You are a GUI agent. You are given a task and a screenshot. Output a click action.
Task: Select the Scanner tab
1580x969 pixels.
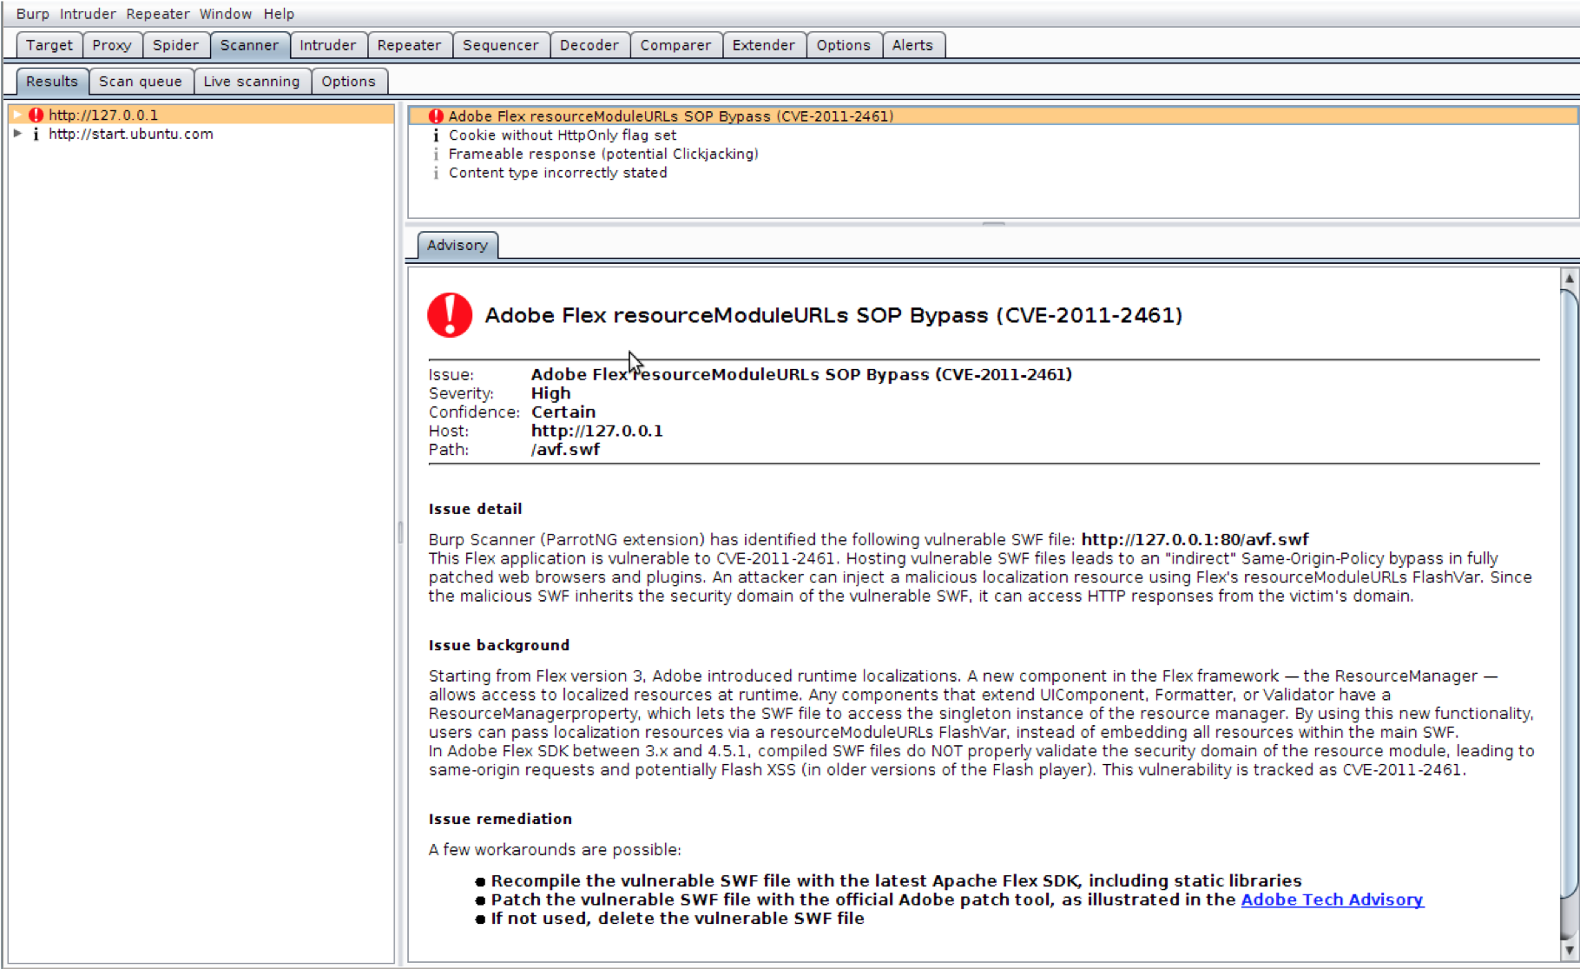point(249,45)
